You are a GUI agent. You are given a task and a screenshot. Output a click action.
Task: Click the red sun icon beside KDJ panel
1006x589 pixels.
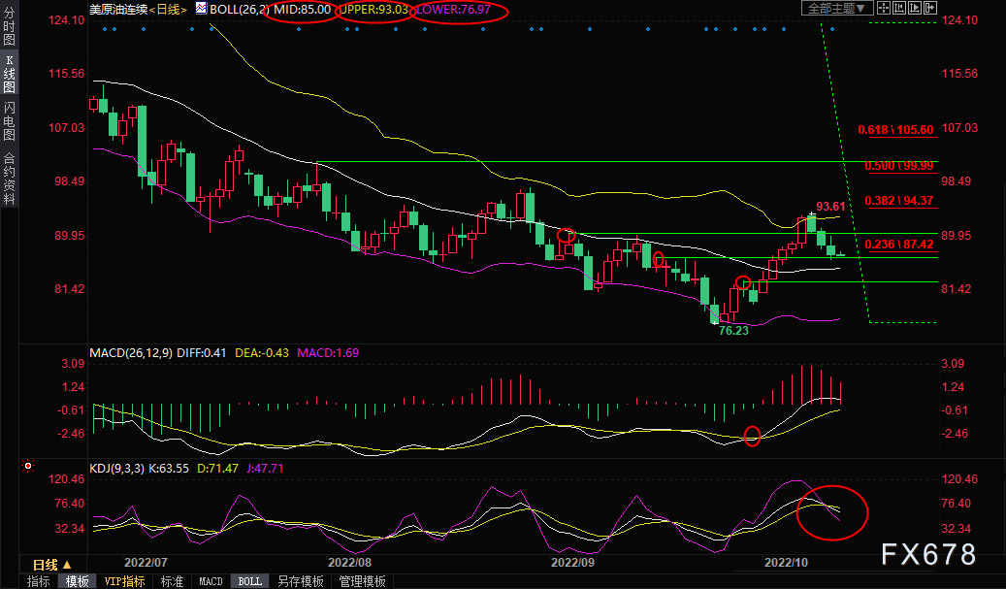pos(27,466)
